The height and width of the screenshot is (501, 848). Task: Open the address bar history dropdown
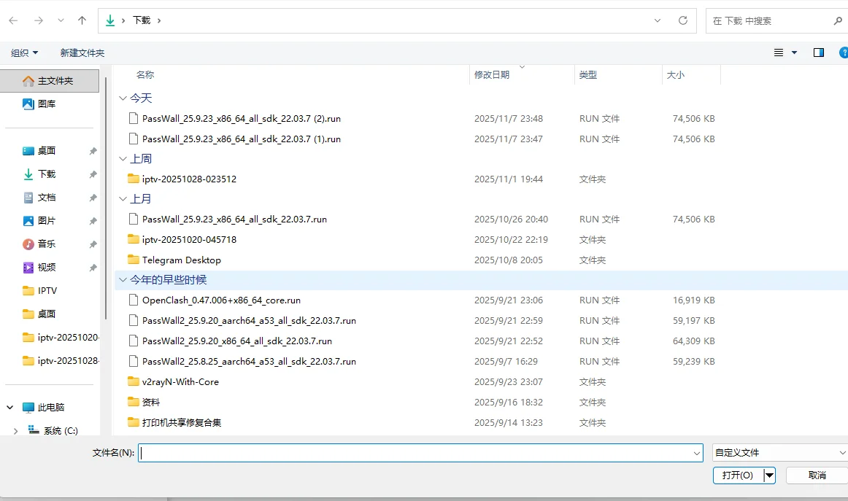pos(658,20)
